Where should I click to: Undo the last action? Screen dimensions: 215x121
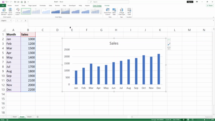6,2
